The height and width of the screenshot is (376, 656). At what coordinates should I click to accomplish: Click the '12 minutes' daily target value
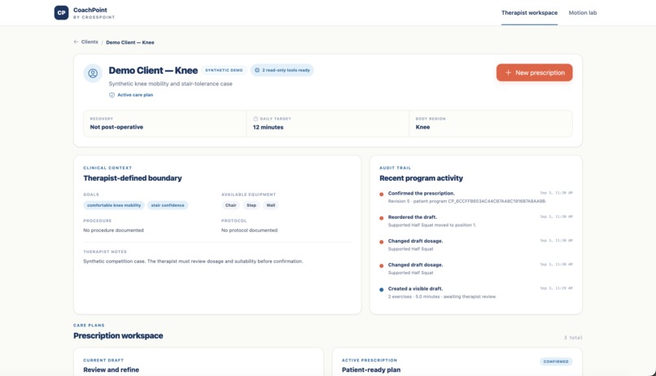click(268, 127)
